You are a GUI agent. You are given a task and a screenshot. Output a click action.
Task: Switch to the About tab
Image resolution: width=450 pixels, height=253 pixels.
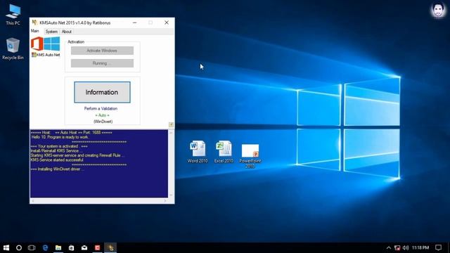[x=67, y=32]
